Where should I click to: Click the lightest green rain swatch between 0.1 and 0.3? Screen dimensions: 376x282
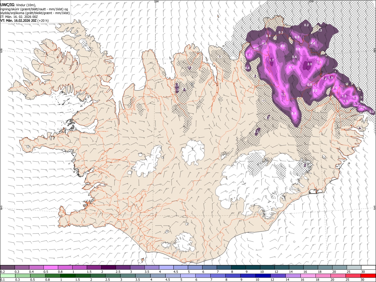[8, 276]
